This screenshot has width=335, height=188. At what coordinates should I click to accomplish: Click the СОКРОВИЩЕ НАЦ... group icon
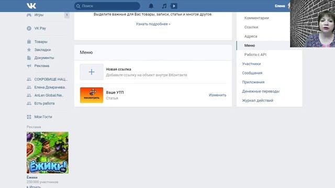[x=29, y=79]
